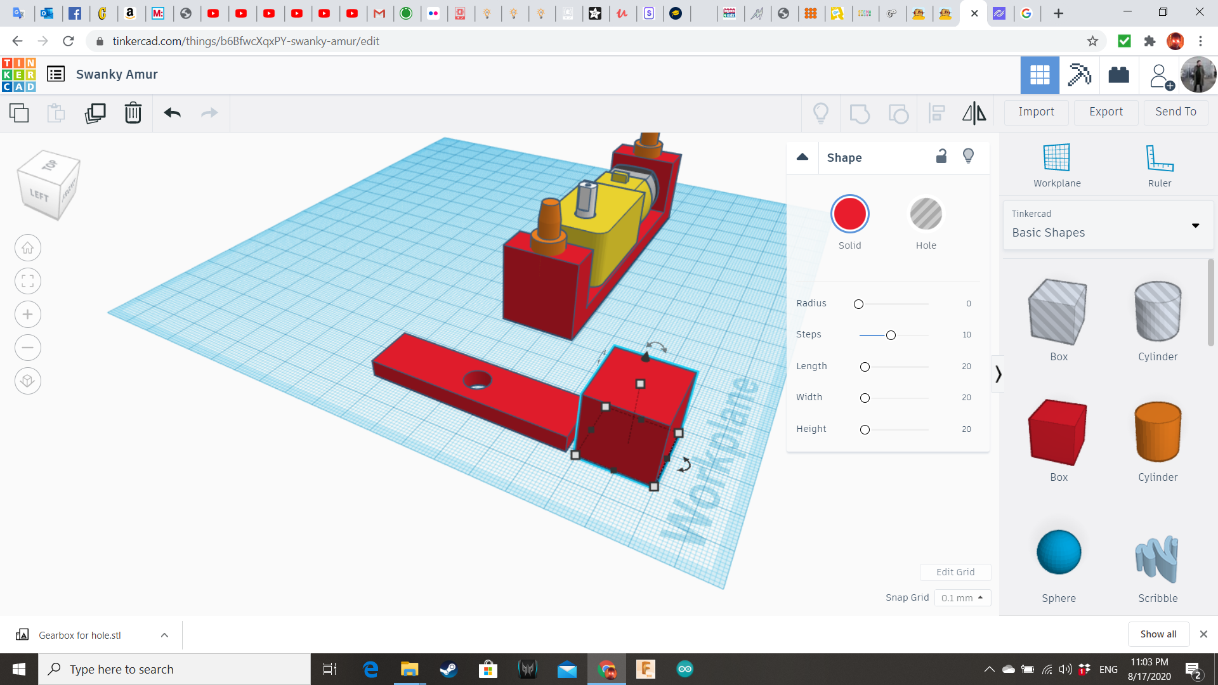Click the Duplicate and repeat icon
1218x685 pixels.
pos(95,113)
